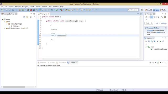Open the Tomcat menu
The height and width of the screenshot is (94, 168).
tap(45, 7)
